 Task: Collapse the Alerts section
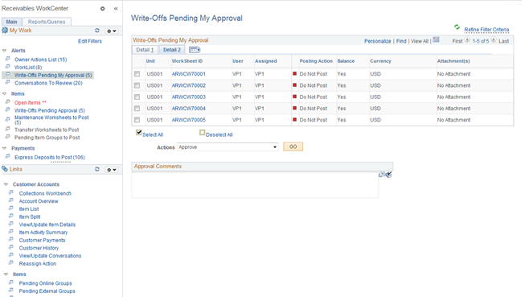click(4, 51)
